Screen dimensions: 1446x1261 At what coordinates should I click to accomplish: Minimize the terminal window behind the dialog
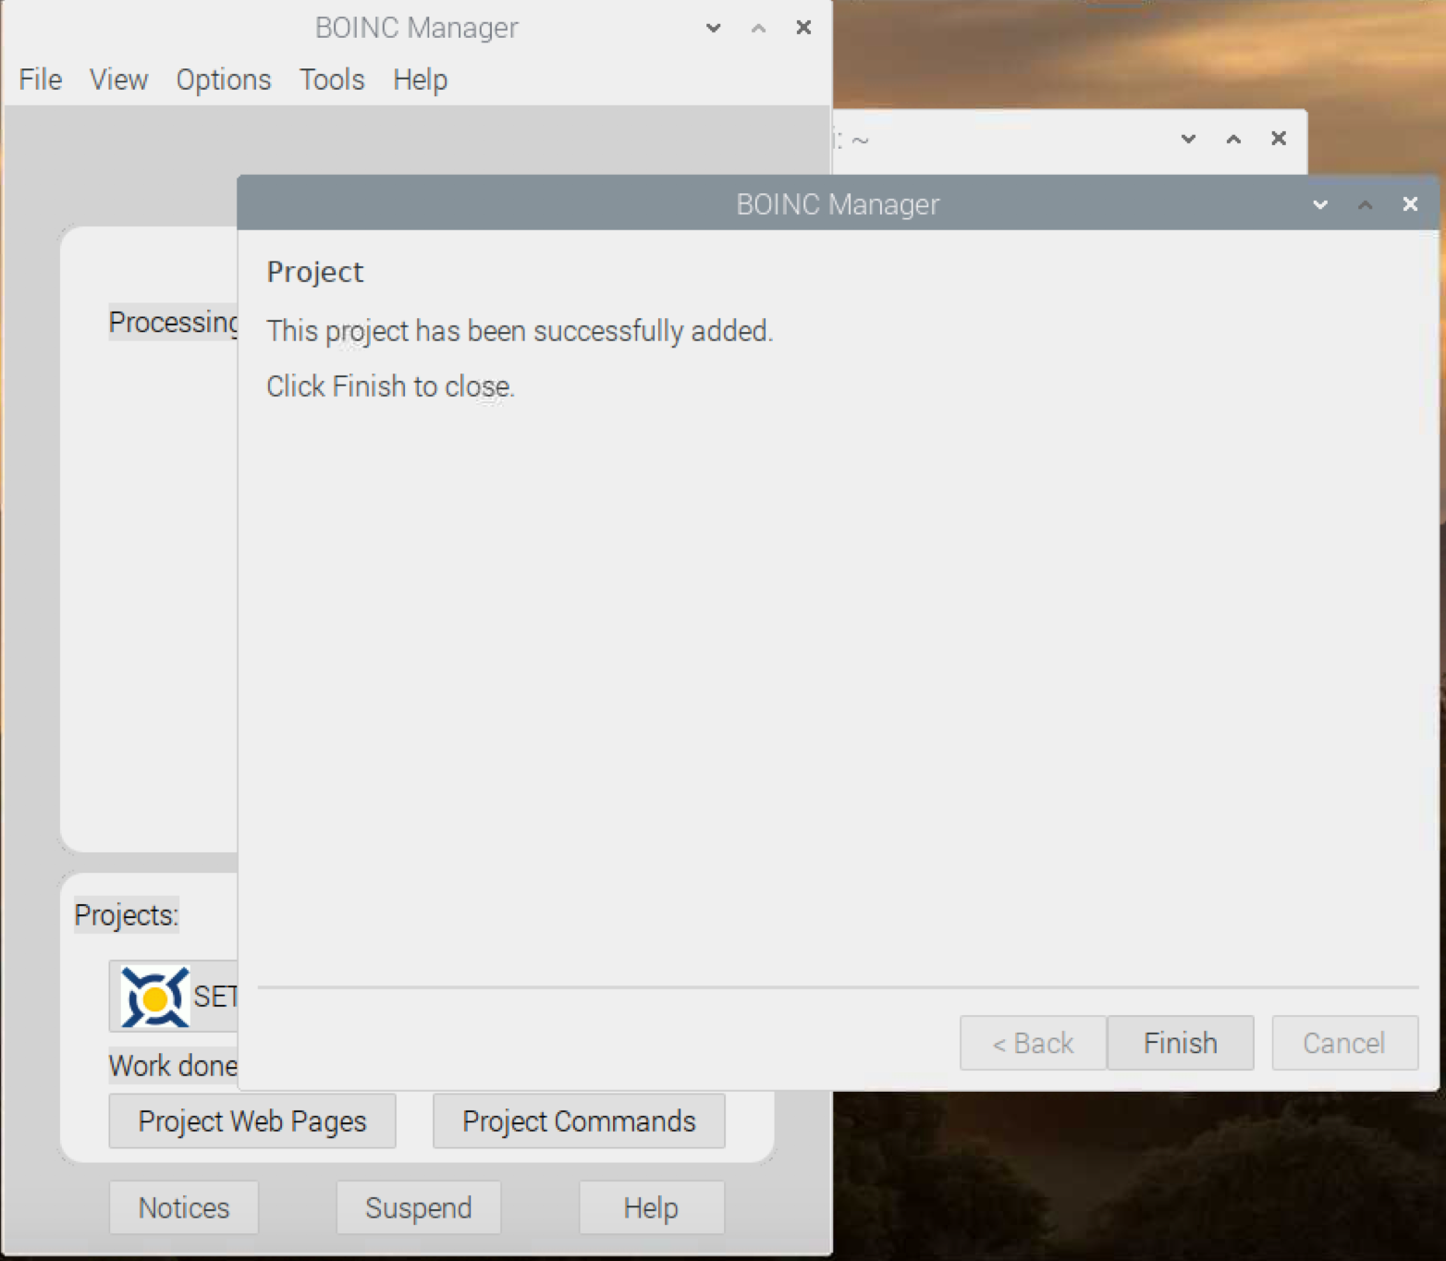coord(1188,139)
